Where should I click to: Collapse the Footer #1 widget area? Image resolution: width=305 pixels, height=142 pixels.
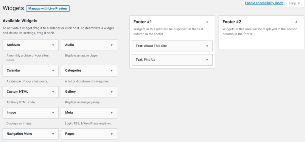[x=207, y=22]
